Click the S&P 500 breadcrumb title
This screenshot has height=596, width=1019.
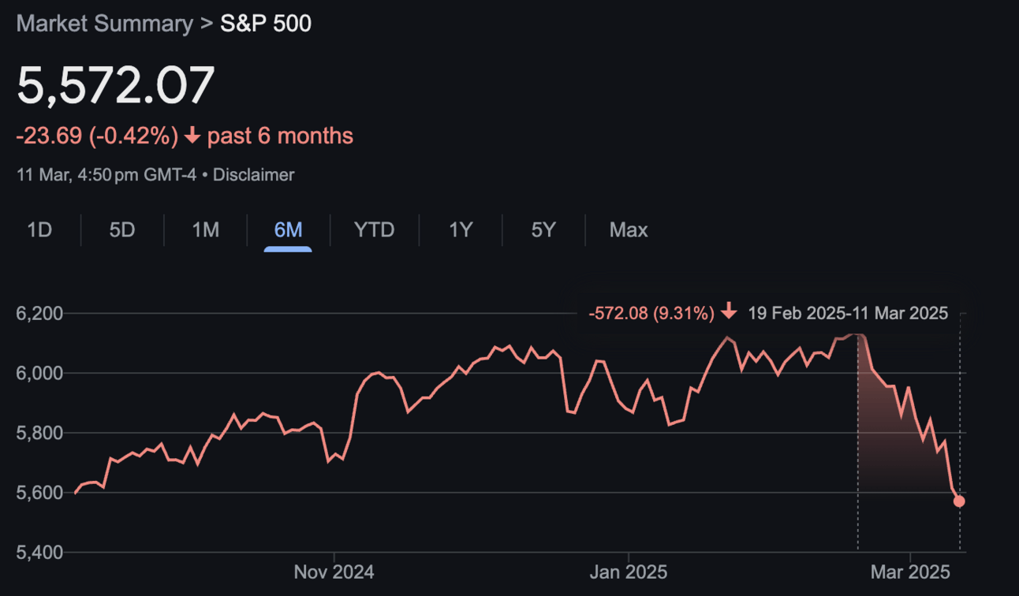pos(266,24)
